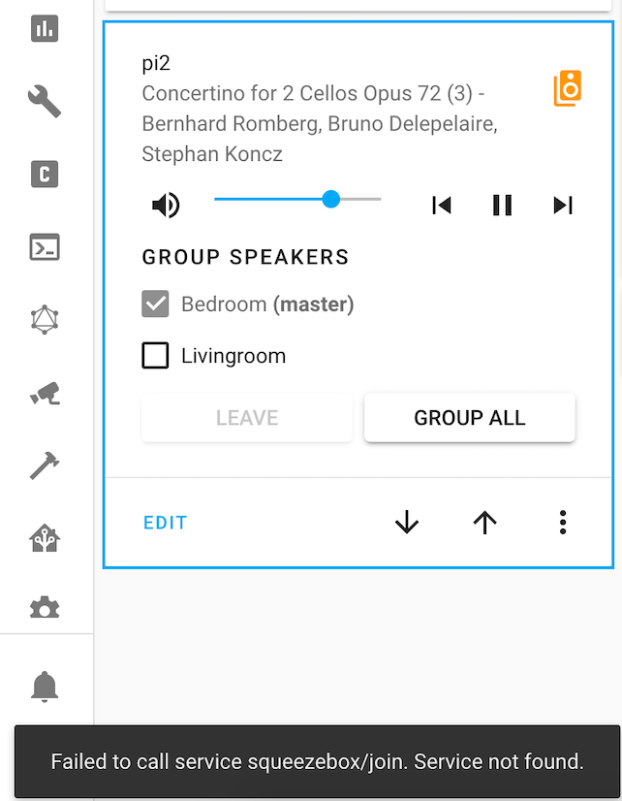622x801 pixels.
Task: Open the Configurator 'C' sidebar icon
Action: [44, 175]
